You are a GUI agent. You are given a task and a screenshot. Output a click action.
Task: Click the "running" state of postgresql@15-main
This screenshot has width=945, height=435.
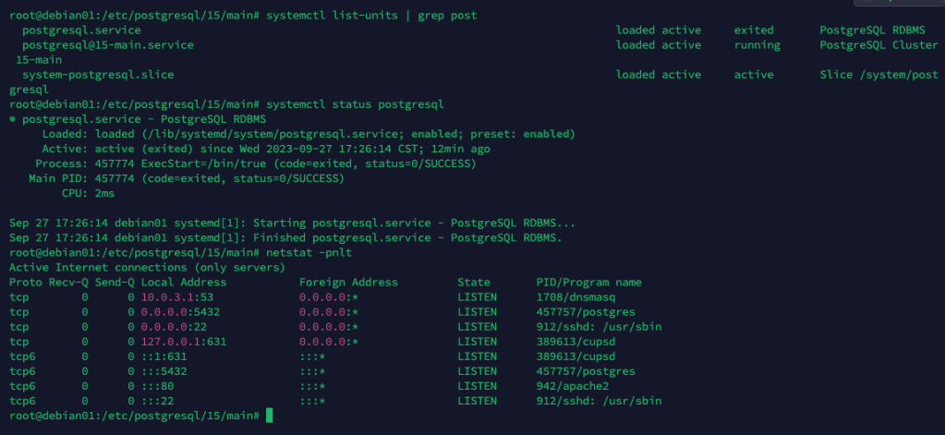757,45
